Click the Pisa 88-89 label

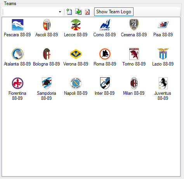click(163, 35)
